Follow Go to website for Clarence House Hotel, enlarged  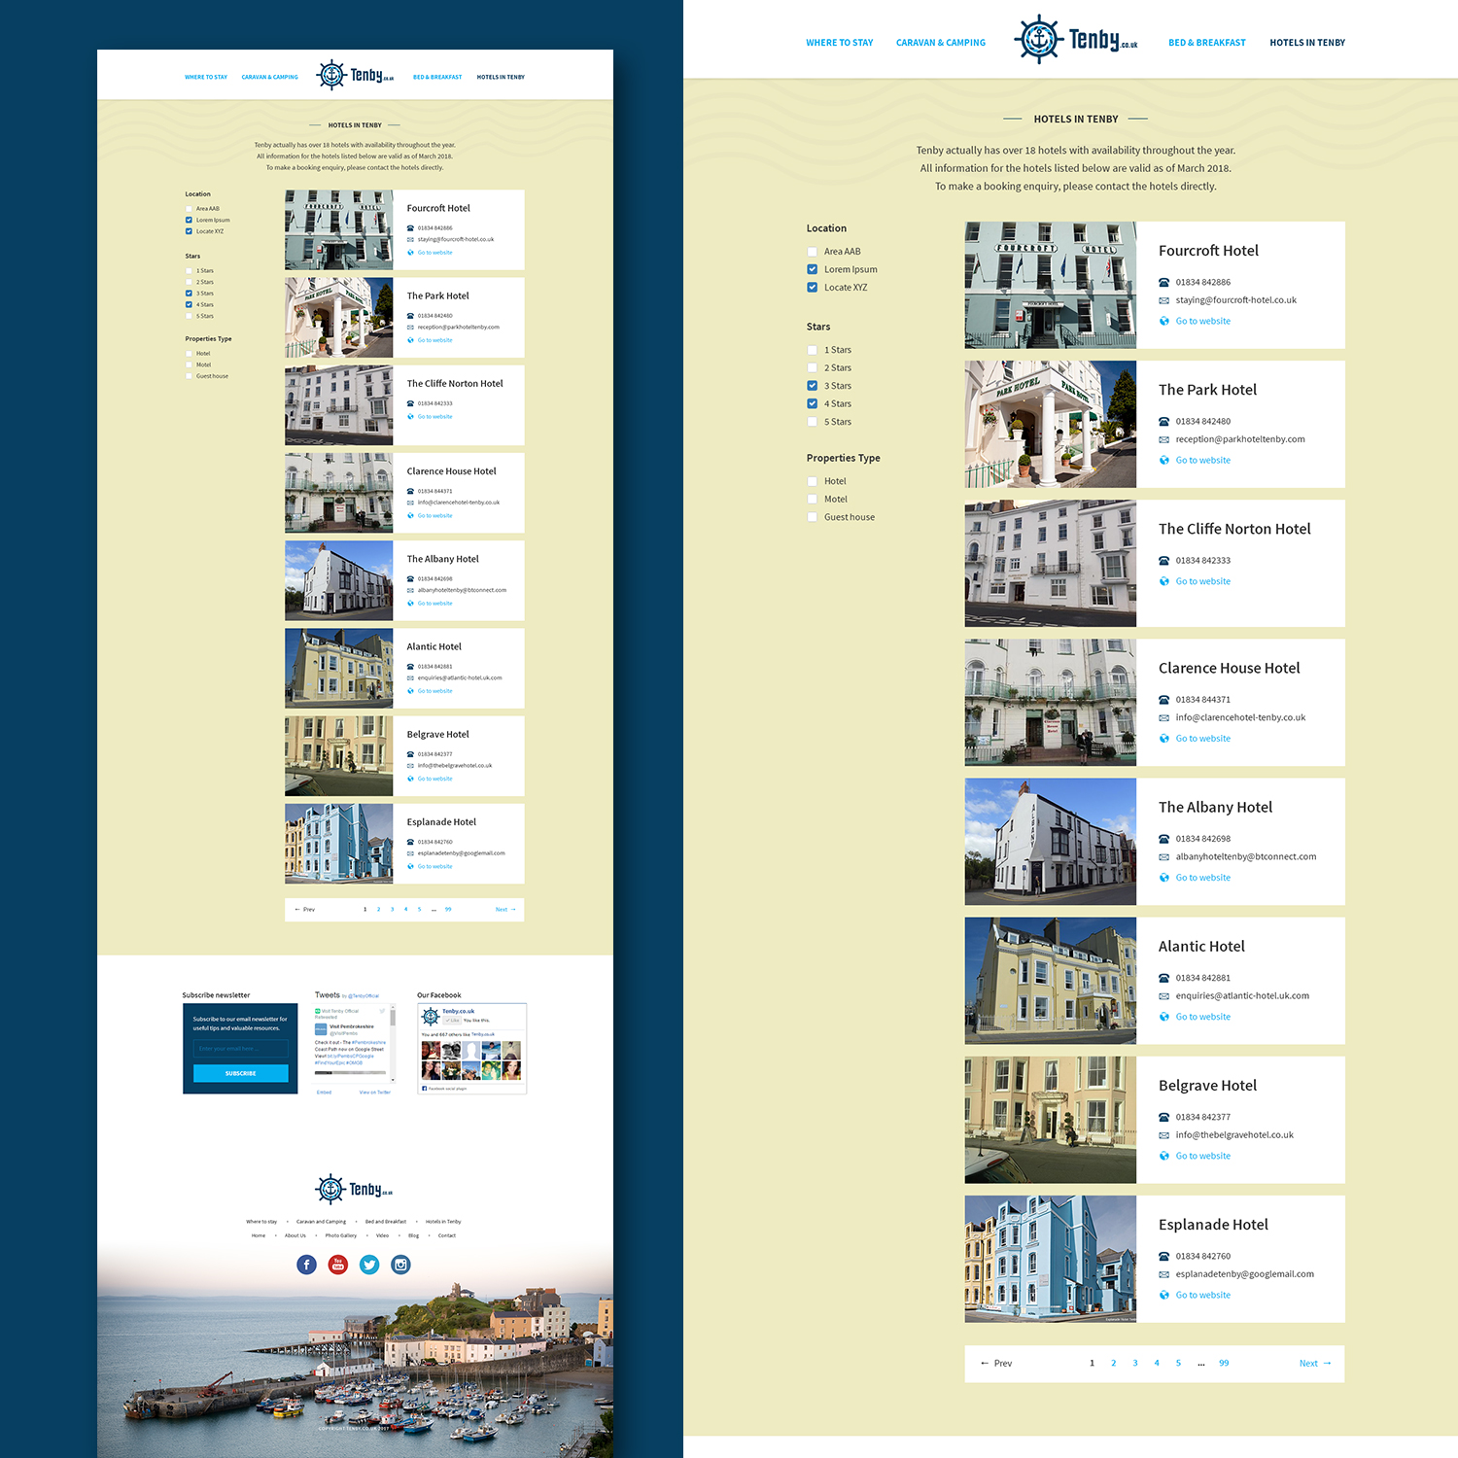click(x=1203, y=739)
